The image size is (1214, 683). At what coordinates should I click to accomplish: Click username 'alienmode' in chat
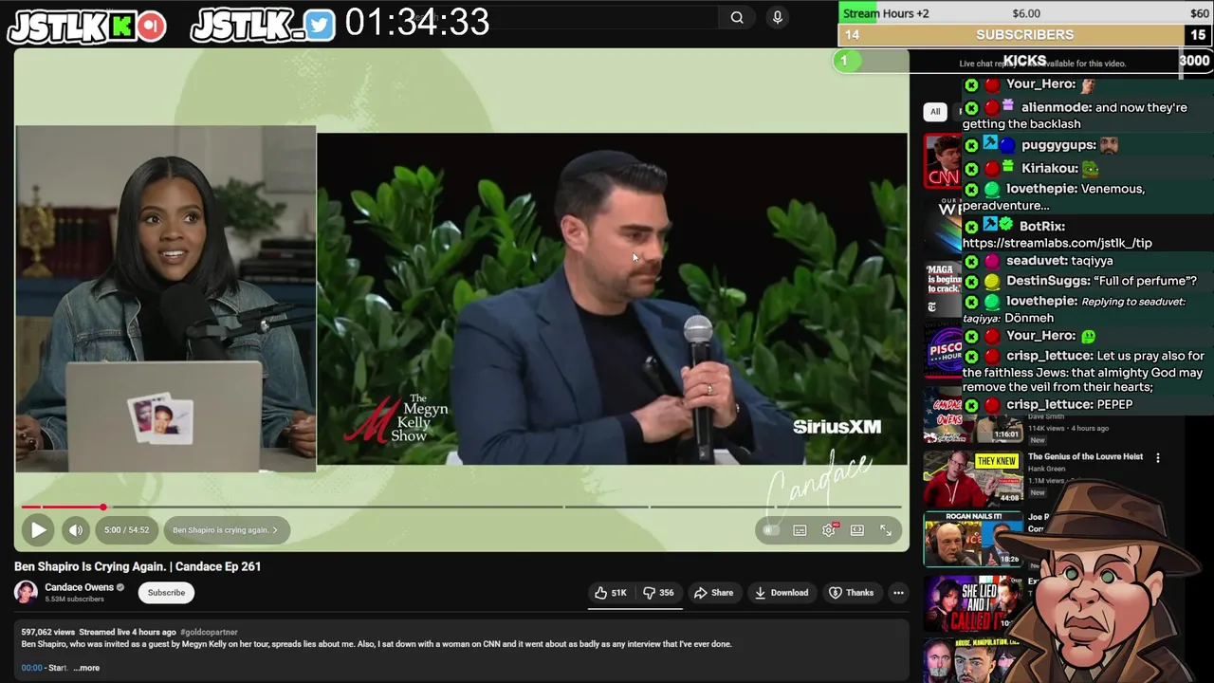click(1056, 108)
